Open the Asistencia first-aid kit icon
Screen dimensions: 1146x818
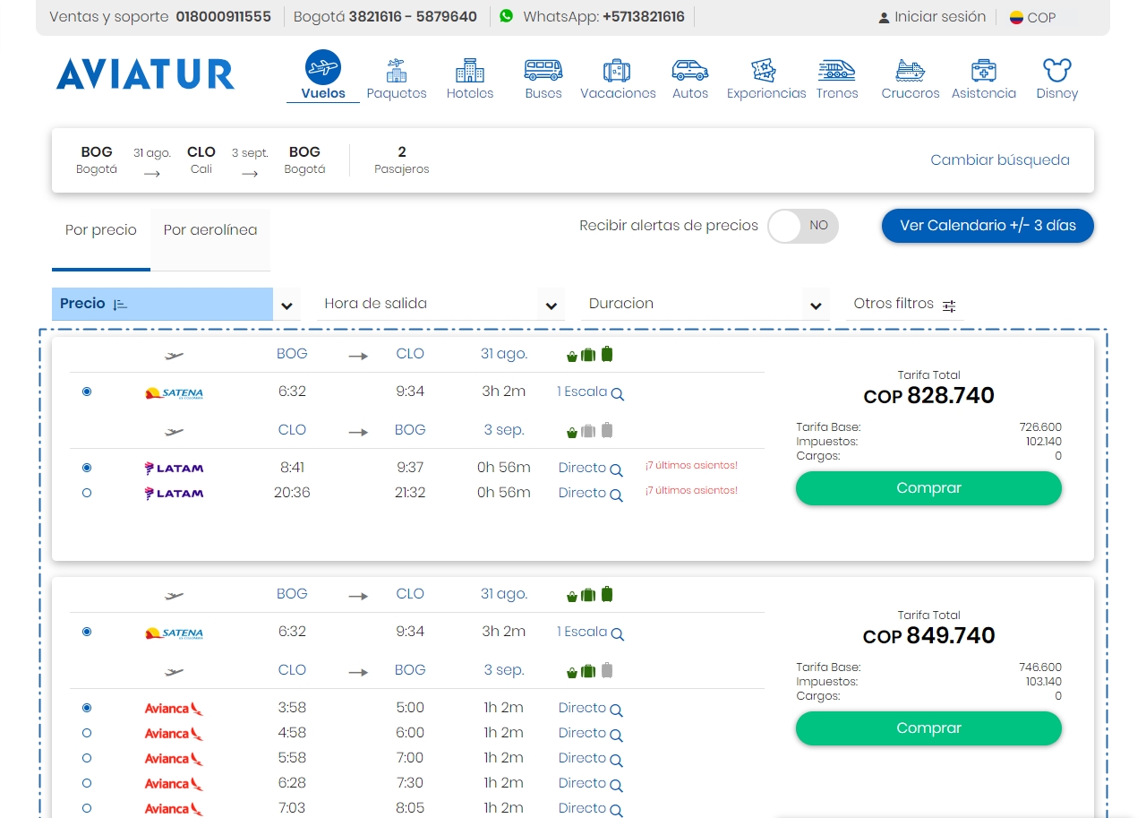pos(984,70)
